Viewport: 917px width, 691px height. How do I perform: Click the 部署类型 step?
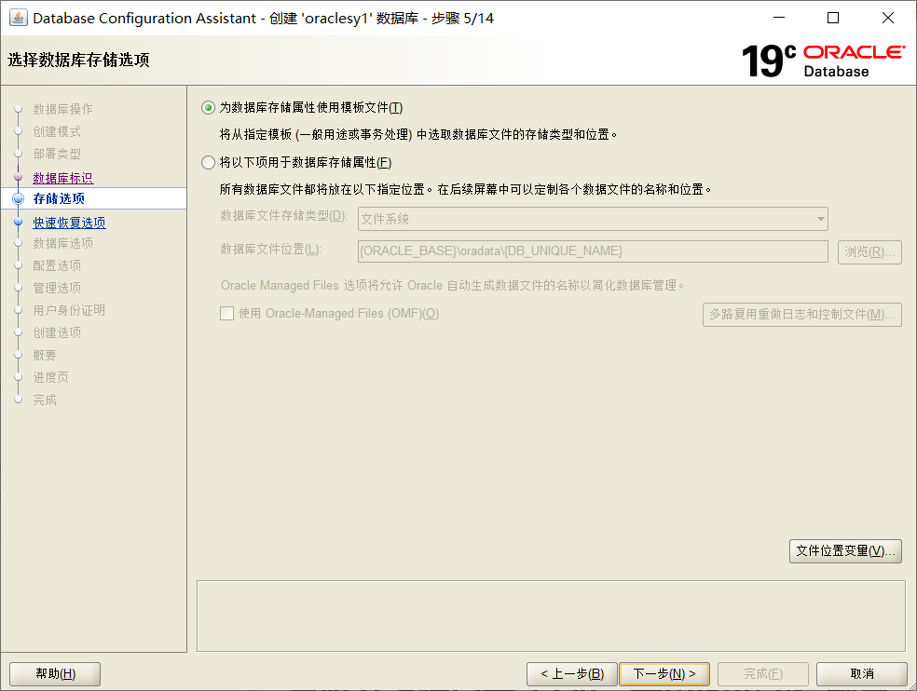[57, 154]
